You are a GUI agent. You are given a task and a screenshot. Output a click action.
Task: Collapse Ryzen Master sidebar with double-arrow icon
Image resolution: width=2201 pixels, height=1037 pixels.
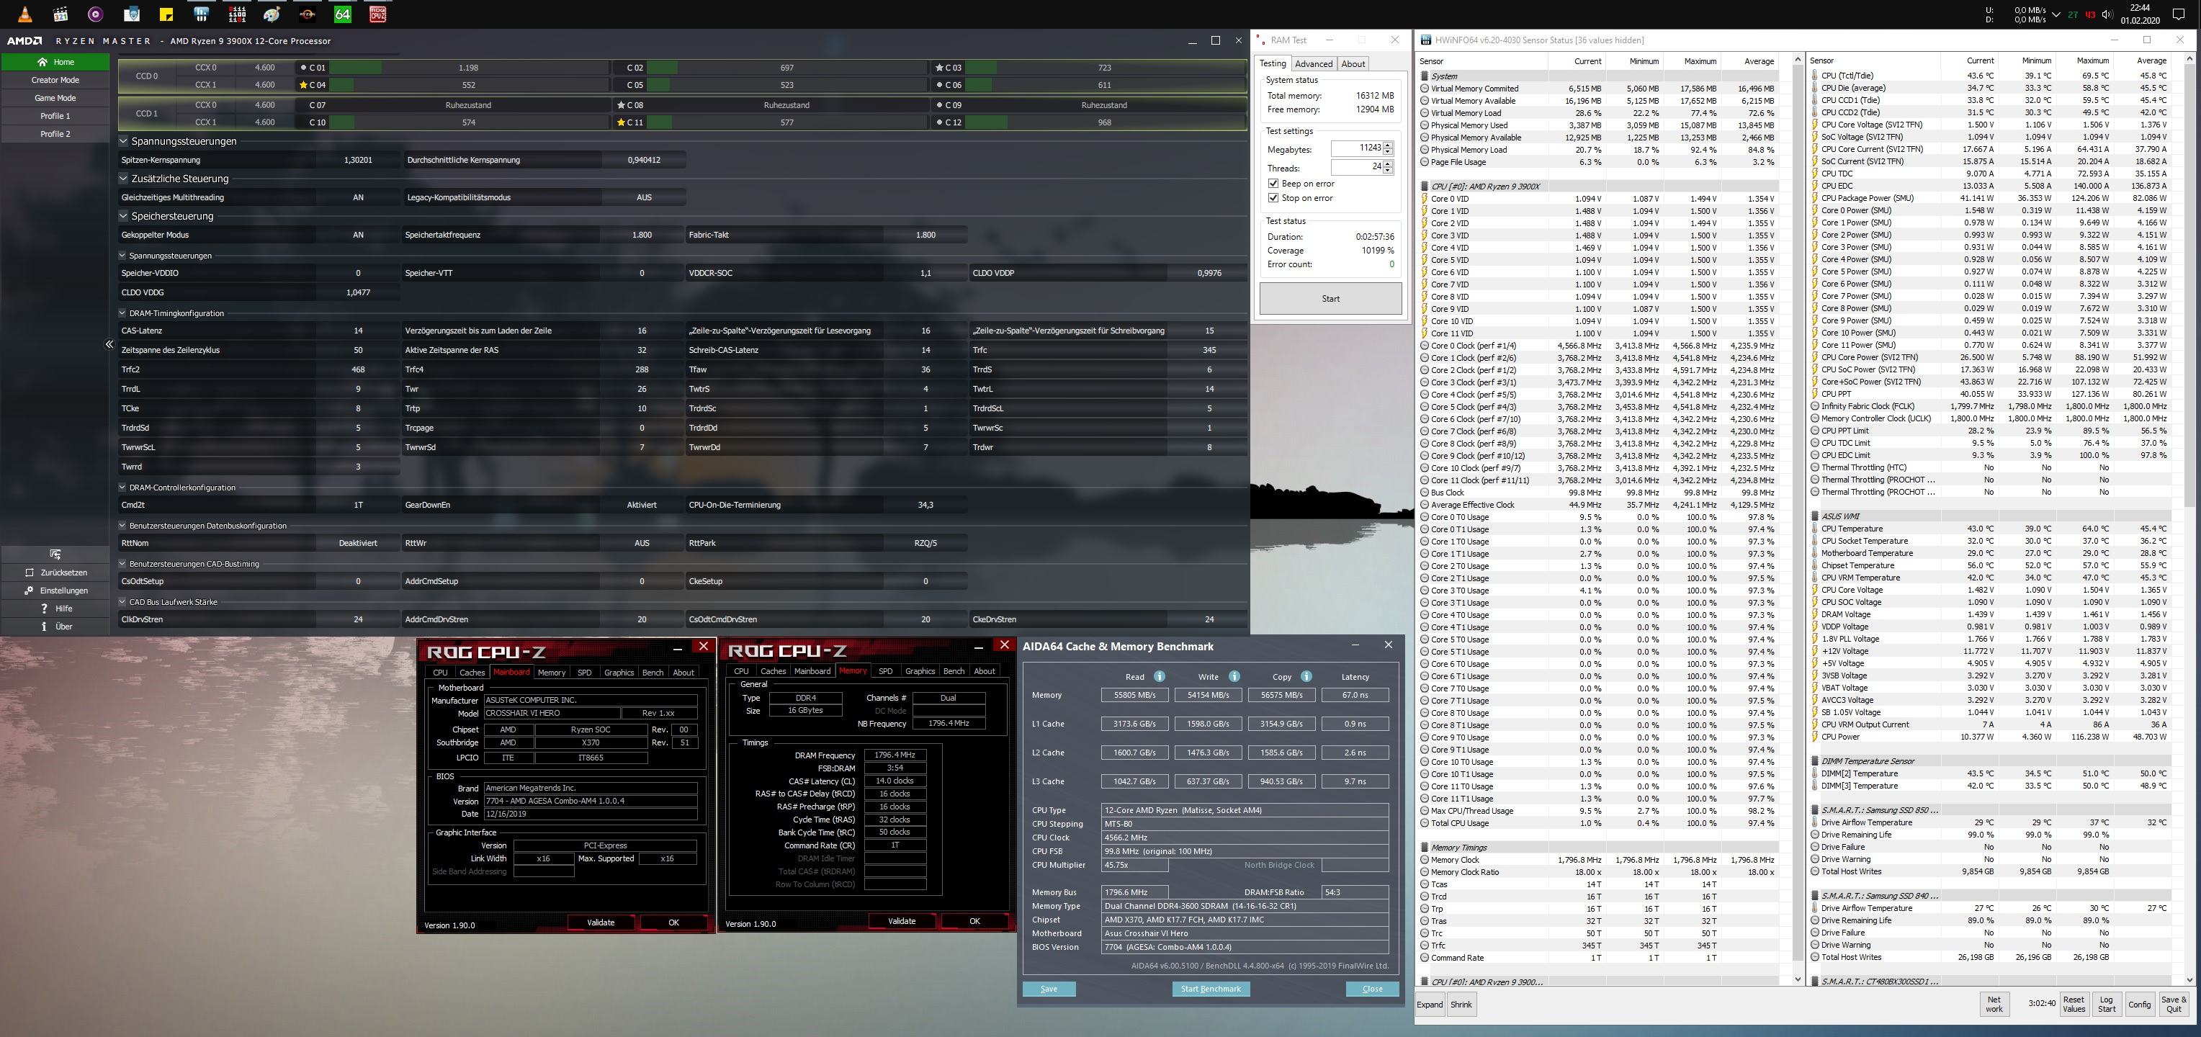pyautogui.click(x=109, y=344)
